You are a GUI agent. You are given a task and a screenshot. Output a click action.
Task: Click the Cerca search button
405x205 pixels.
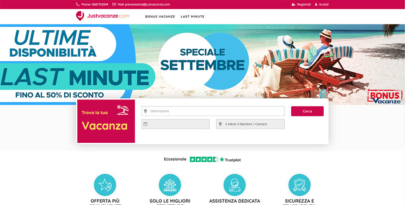click(307, 111)
